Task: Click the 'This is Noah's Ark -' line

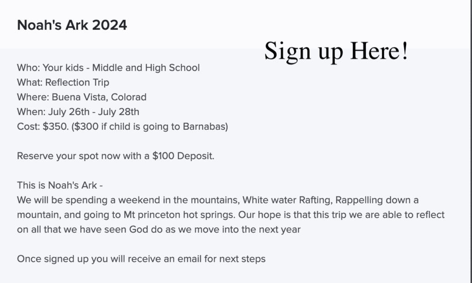Action: click(59, 185)
